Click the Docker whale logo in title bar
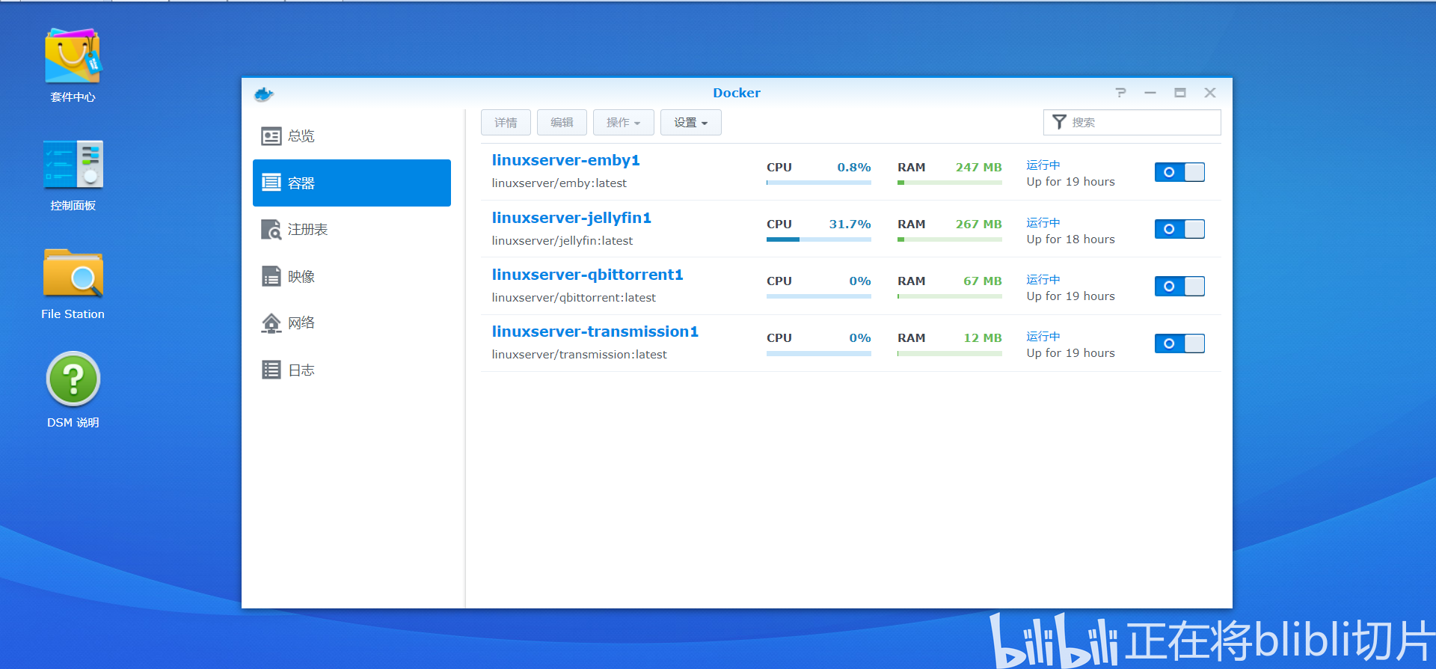 click(264, 94)
